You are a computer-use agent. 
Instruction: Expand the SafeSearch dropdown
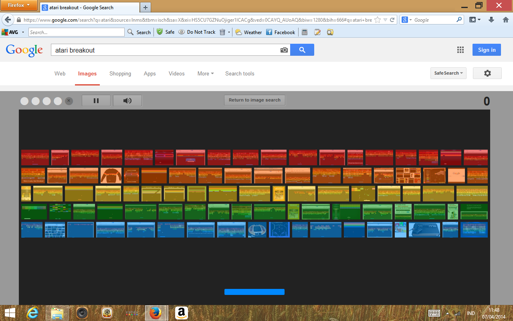[x=448, y=73]
